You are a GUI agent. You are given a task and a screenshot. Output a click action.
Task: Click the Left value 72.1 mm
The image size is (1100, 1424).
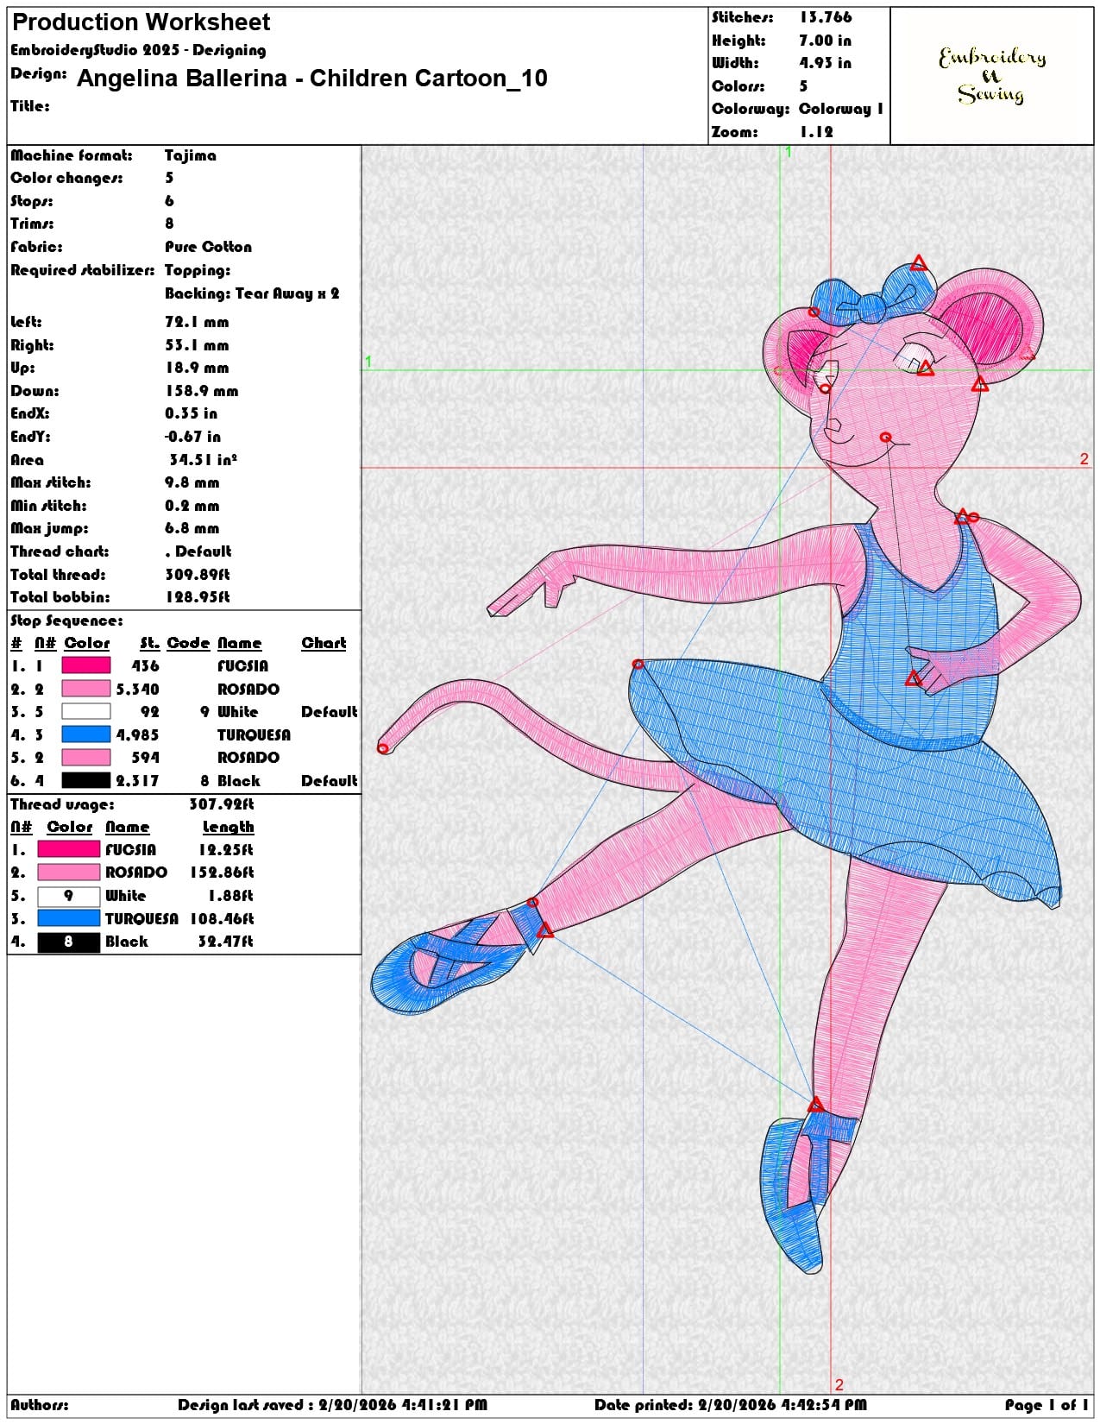[197, 322]
